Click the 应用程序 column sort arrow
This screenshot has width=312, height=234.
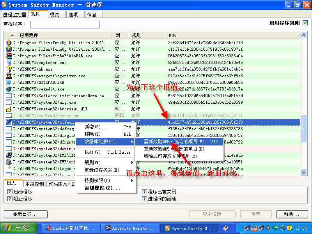coord(12,35)
